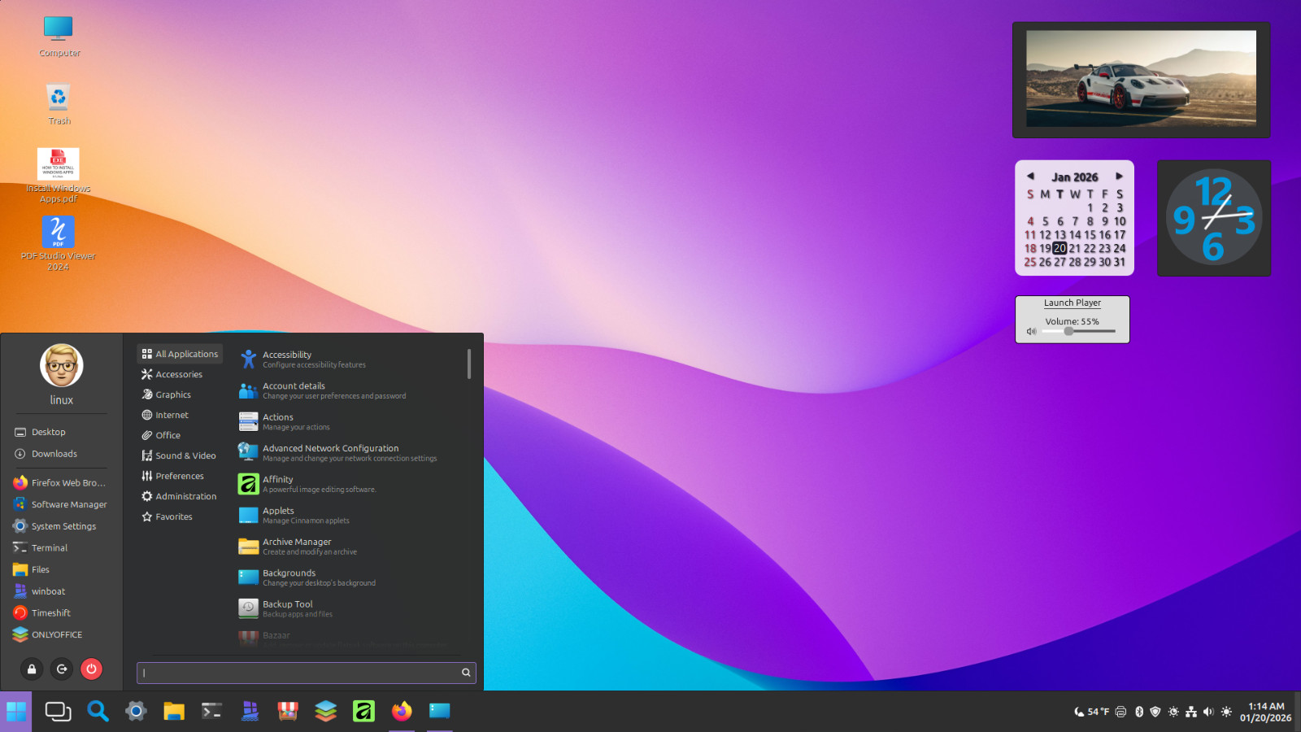The height and width of the screenshot is (732, 1301).
Task: Click the printer tray icon
Action: tap(1120, 712)
